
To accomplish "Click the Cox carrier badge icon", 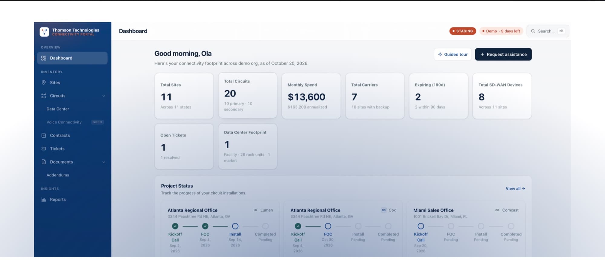I will point(384,210).
